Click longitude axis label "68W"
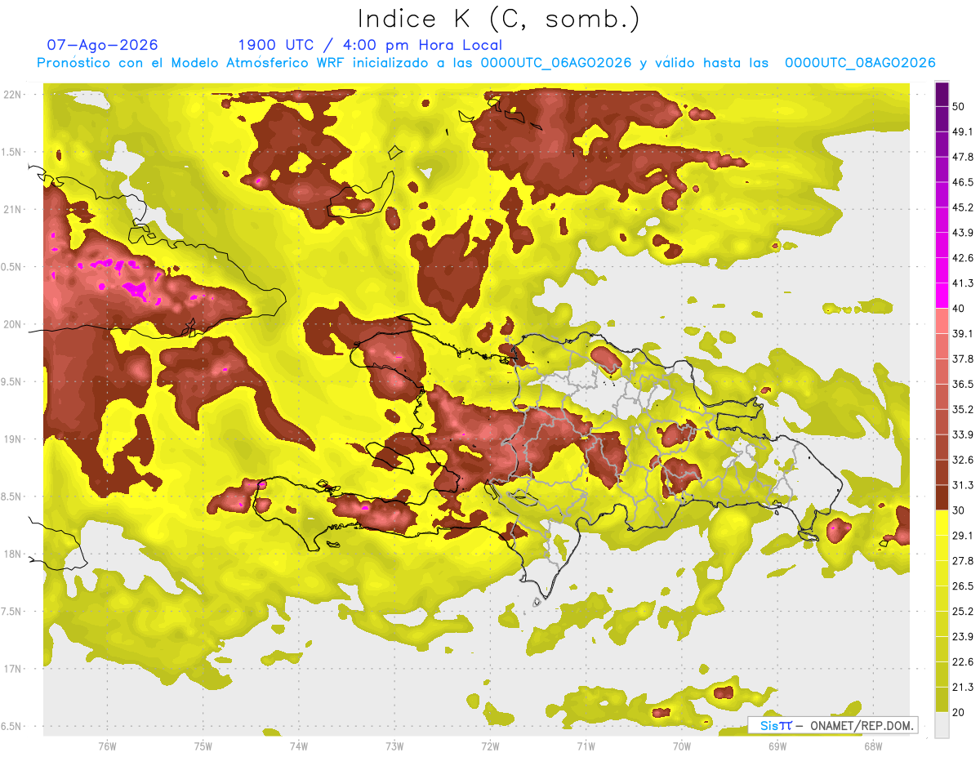 tap(873, 746)
